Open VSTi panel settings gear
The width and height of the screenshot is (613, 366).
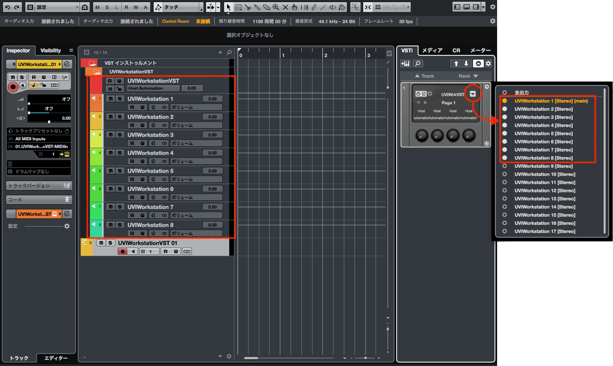tap(488, 64)
